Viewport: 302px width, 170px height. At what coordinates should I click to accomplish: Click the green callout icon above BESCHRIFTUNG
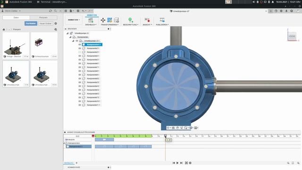131,20
